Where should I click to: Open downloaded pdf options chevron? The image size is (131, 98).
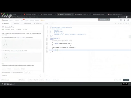(x=16, y=84)
